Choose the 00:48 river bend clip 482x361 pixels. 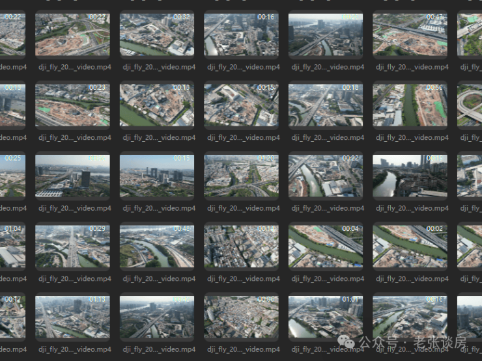tap(157, 247)
